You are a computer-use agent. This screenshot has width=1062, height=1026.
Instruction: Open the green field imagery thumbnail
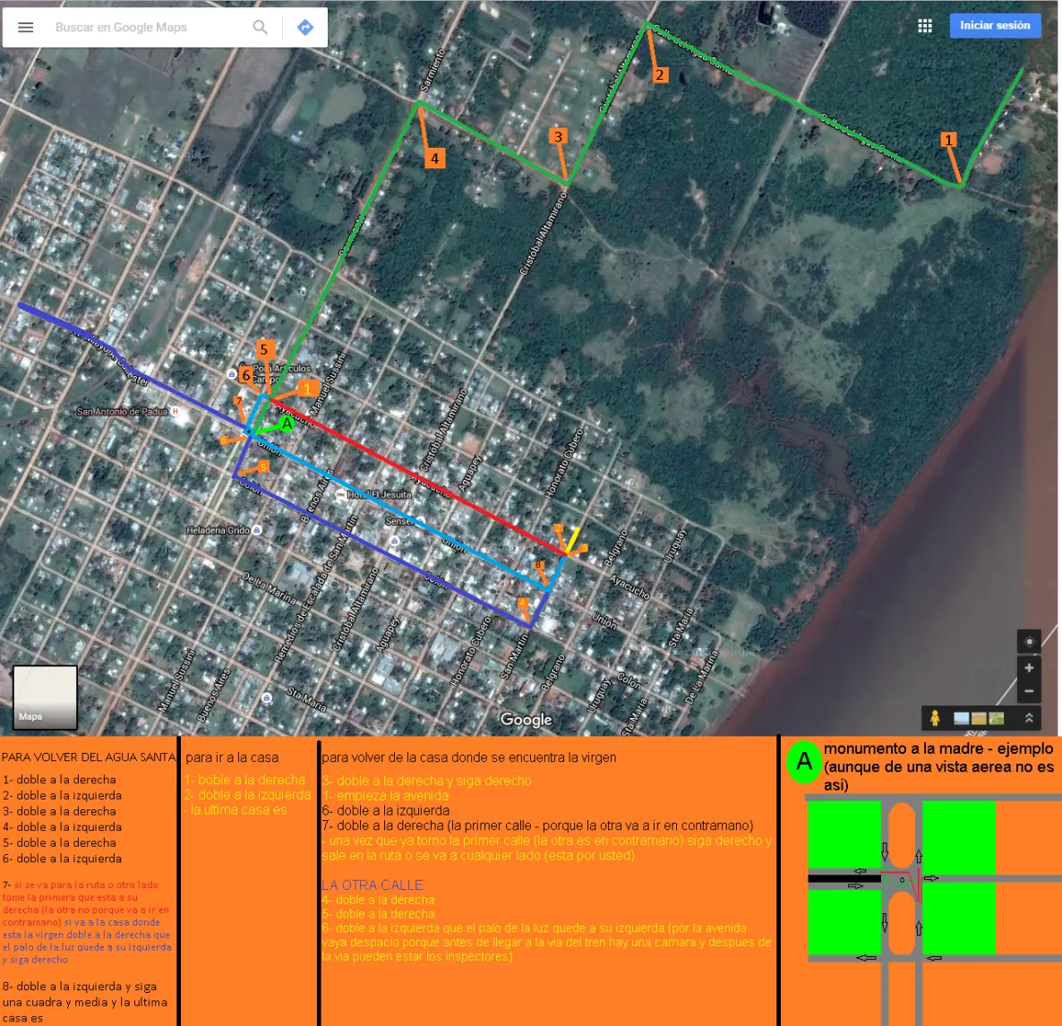[x=997, y=719]
